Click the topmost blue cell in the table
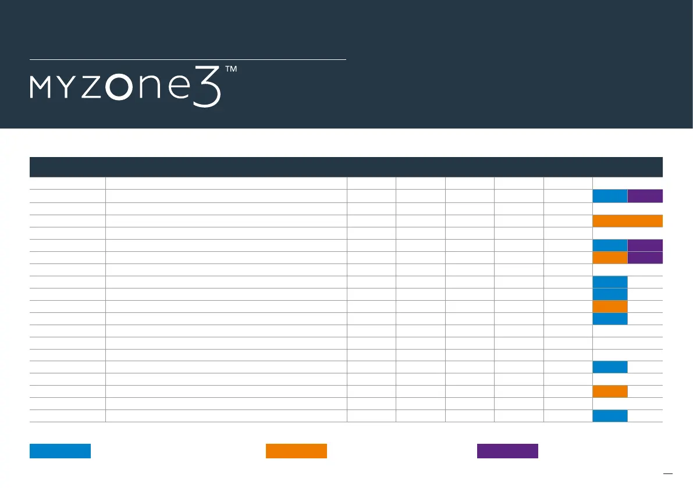 point(610,196)
